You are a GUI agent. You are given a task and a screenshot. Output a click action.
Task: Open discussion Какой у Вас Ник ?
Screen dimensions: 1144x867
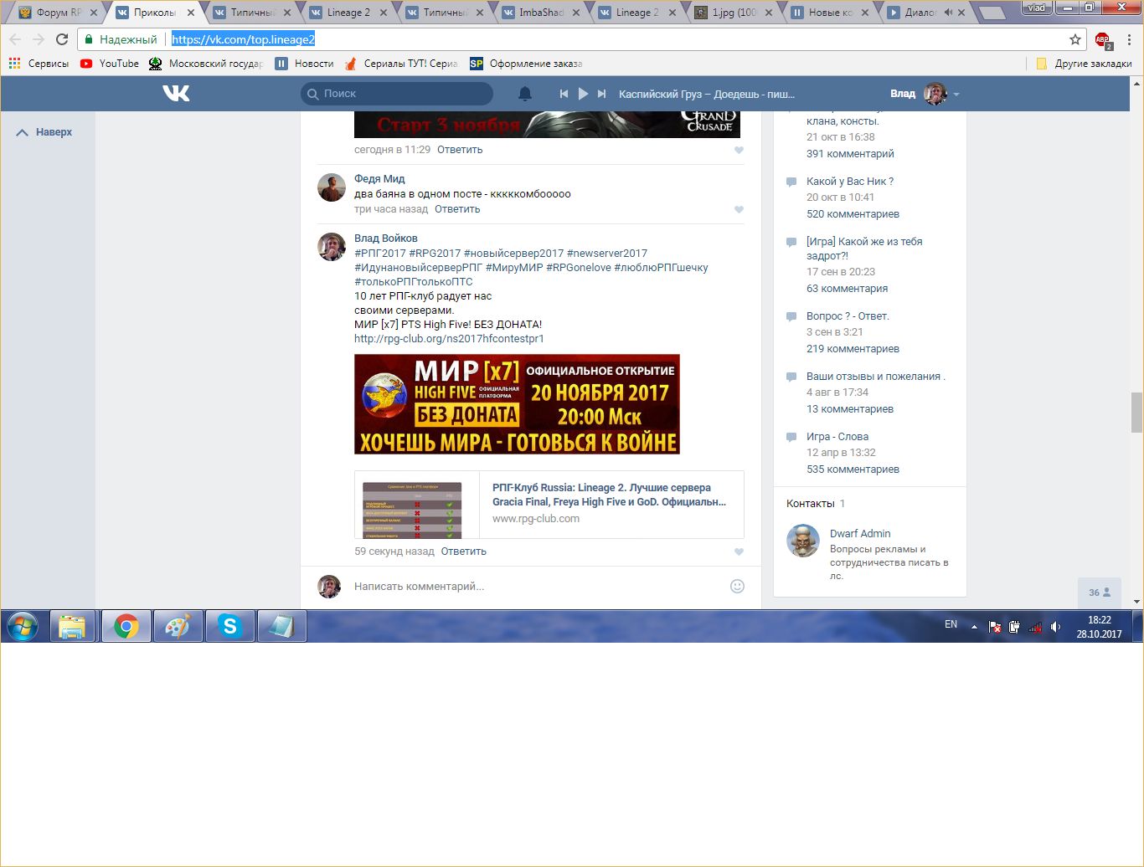click(850, 182)
